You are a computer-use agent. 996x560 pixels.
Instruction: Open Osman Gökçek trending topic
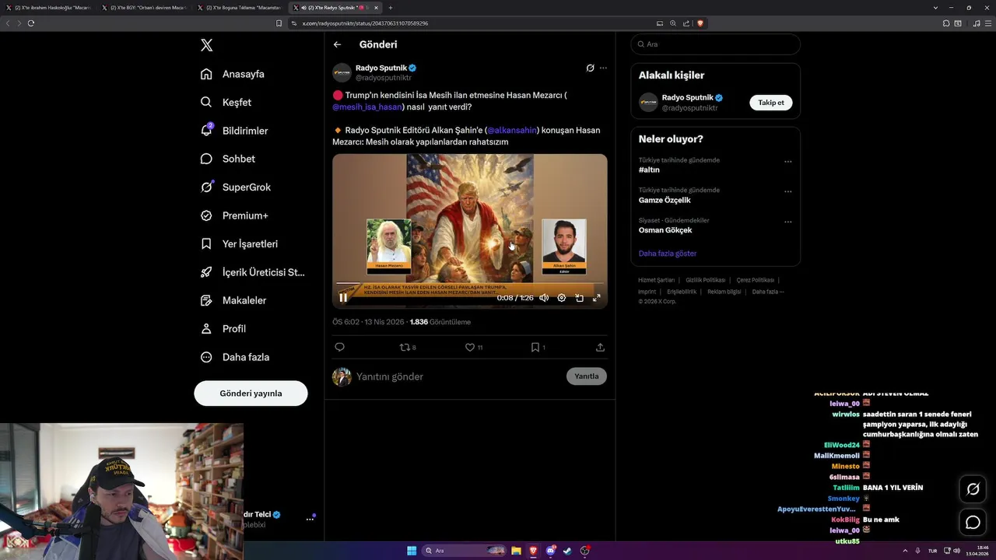tap(665, 230)
